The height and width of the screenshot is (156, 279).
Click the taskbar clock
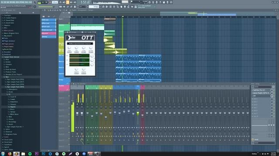pyautogui.click(x=273, y=154)
